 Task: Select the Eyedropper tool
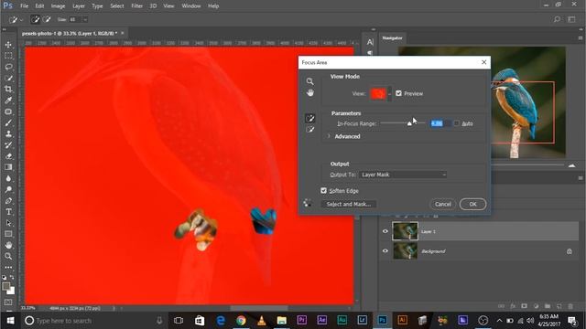pyautogui.click(x=8, y=101)
